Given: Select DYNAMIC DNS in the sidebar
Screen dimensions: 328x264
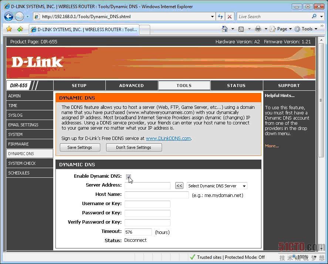Looking at the screenshot, I should 30,154.
